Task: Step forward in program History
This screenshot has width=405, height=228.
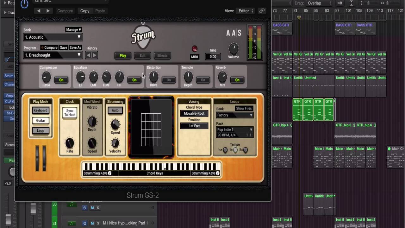Action: pyautogui.click(x=94, y=55)
